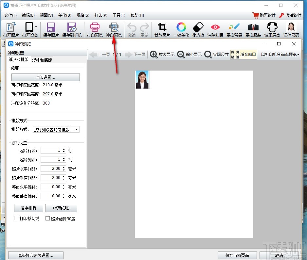Open the 打印(P) menu
The image size is (307, 260).
click(x=101, y=15)
